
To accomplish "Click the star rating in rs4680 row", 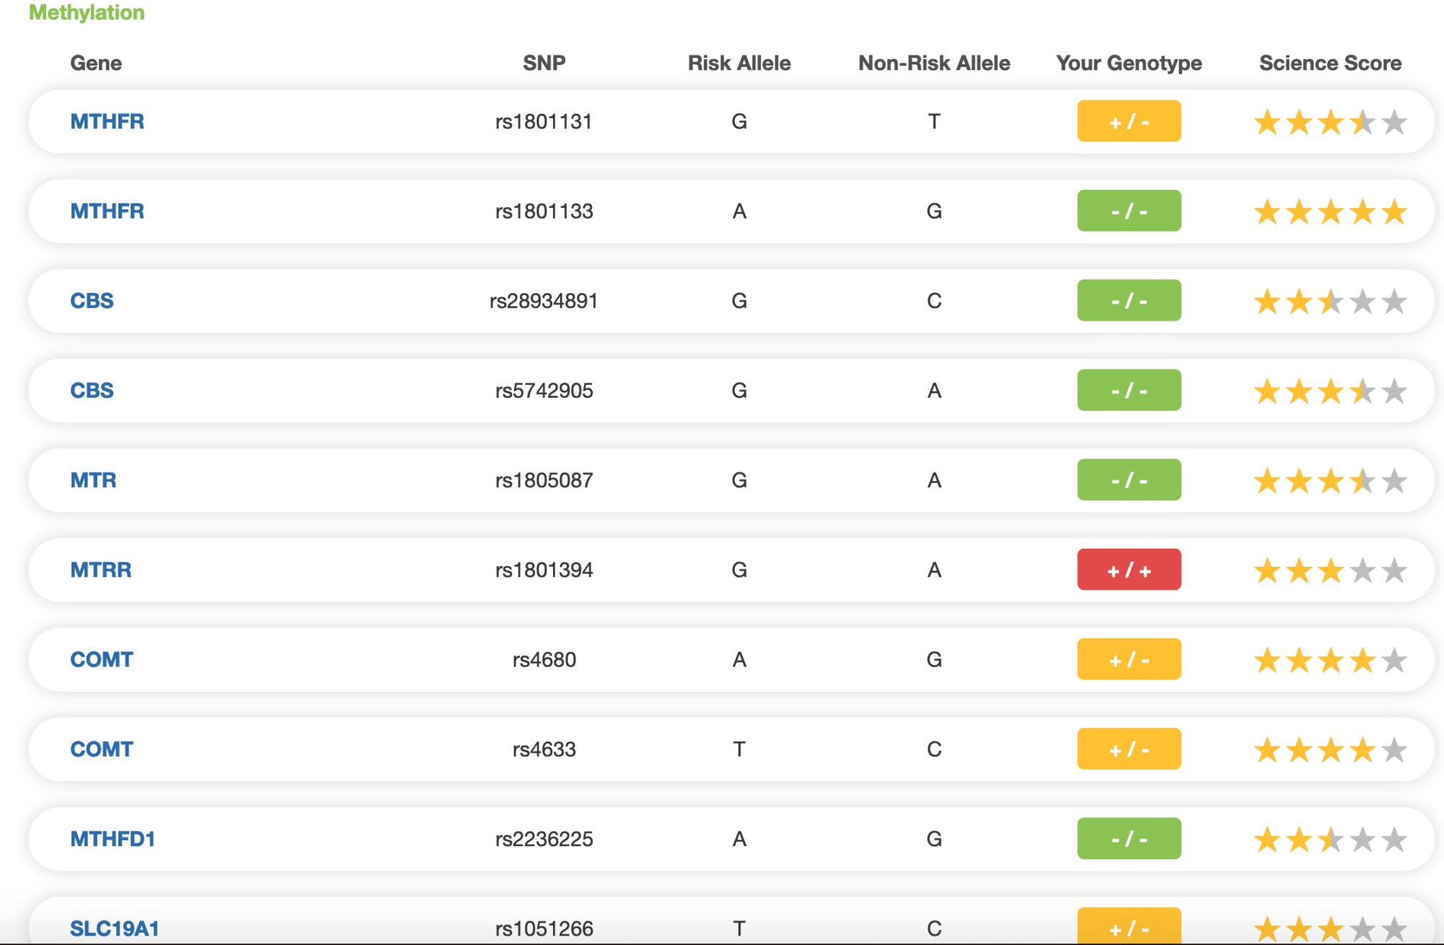I will [1331, 660].
